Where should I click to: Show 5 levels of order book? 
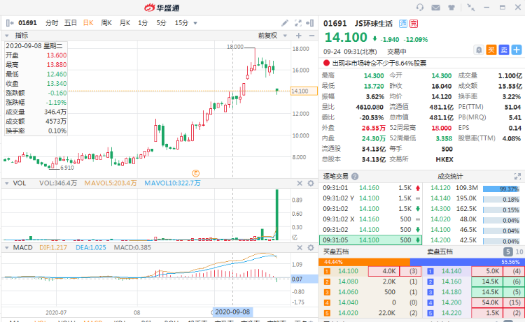[508, 252]
